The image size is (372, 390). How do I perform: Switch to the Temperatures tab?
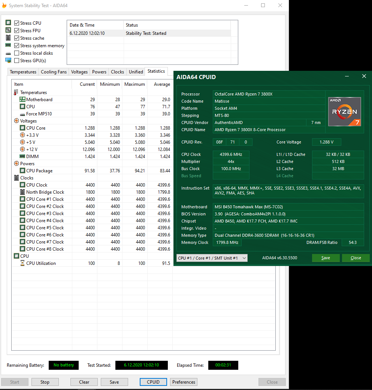point(23,72)
